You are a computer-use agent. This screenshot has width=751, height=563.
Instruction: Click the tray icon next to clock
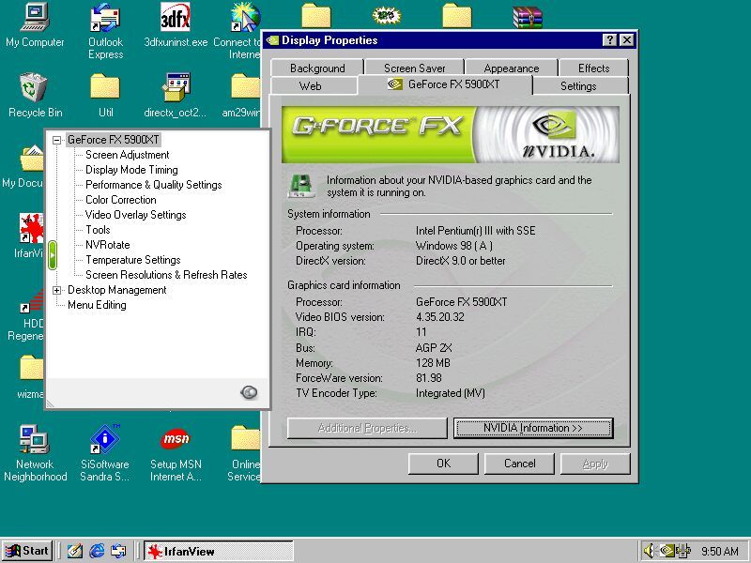coord(684,551)
